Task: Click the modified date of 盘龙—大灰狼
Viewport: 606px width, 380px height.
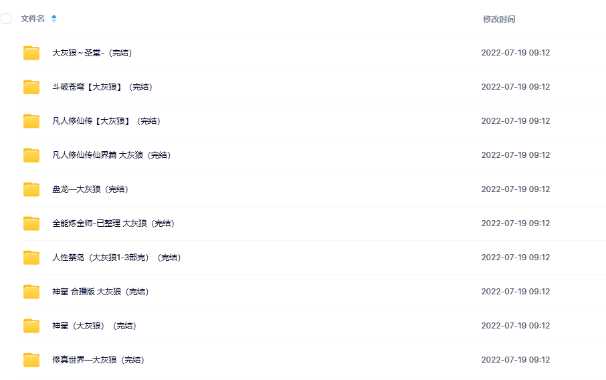Action: 515,189
